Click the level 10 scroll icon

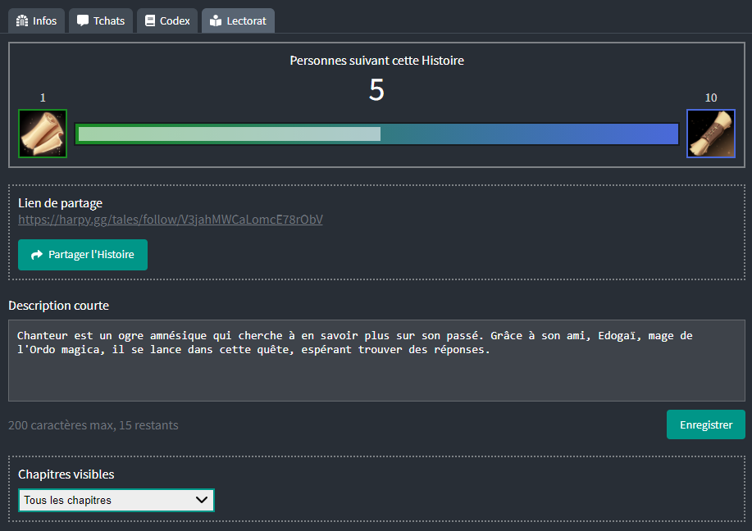(x=710, y=134)
